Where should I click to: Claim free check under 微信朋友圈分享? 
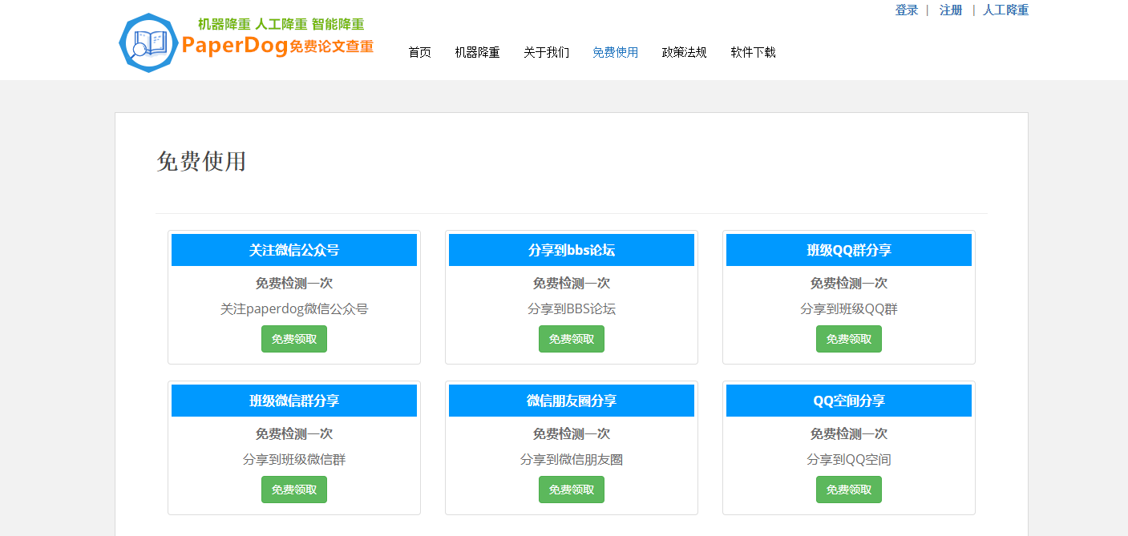click(571, 490)
